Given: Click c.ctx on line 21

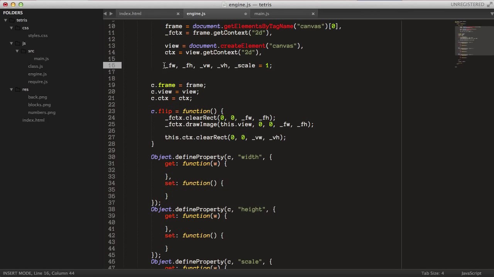Looking at the screenshot, I should point(159,98).
